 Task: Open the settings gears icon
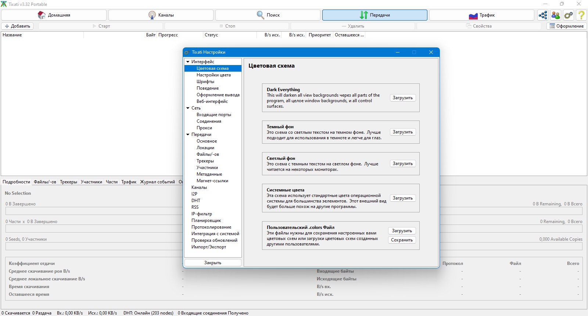pyautogui.click(x=569, y=15)
